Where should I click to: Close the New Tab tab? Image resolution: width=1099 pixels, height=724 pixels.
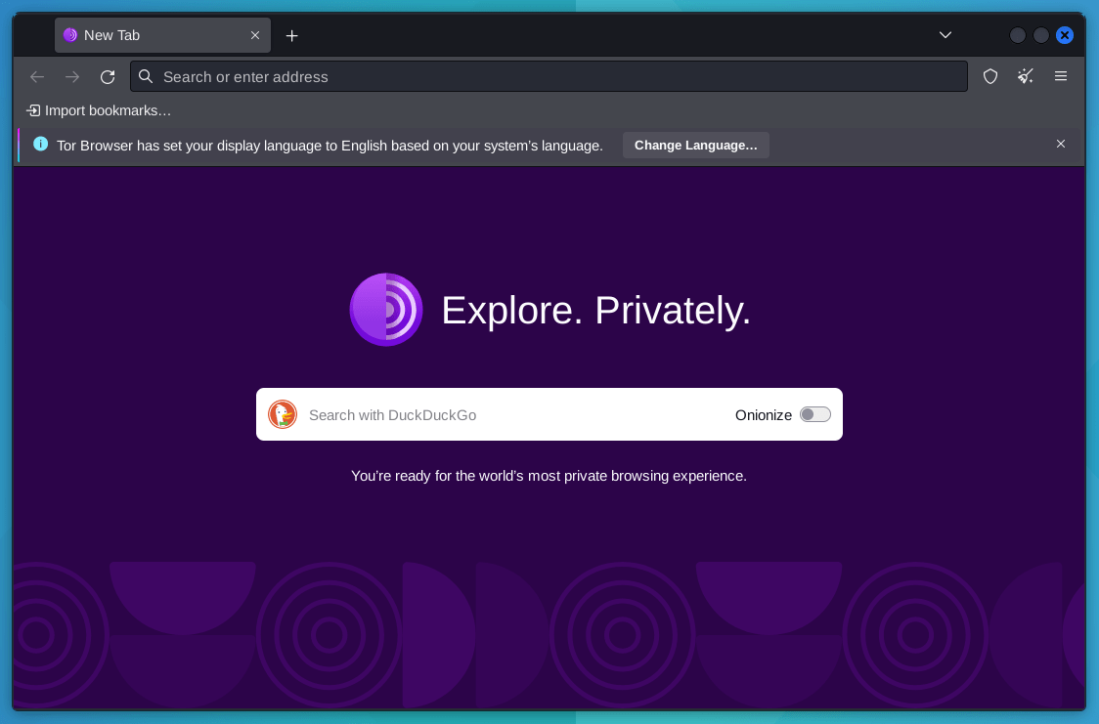(x=255, y=35)
